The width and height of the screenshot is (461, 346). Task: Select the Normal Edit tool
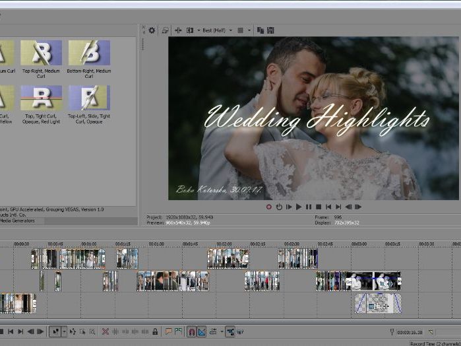pos(55,332)
